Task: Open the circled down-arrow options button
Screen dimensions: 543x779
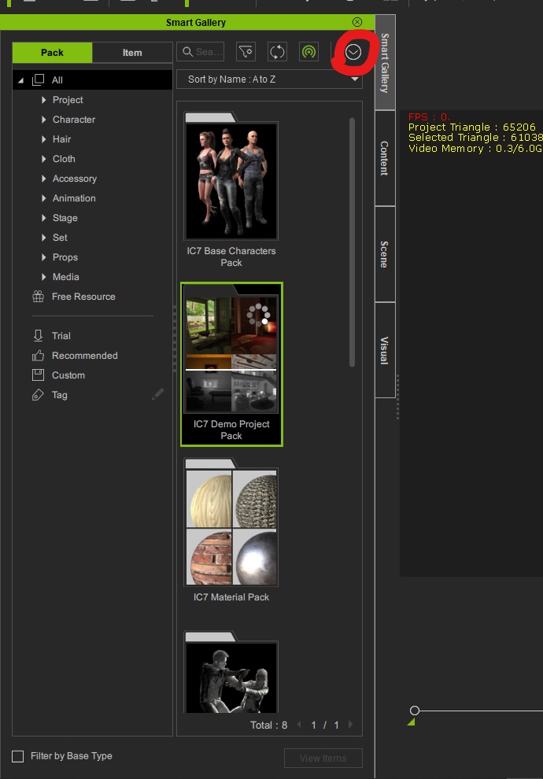Action: (353, 52)
